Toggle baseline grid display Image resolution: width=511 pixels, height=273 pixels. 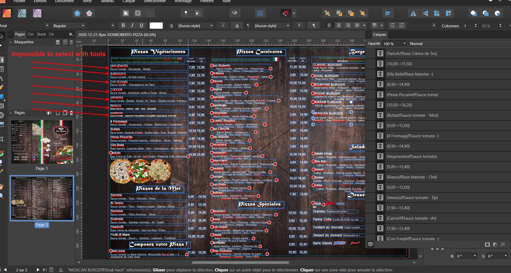(x=260, y=13)
